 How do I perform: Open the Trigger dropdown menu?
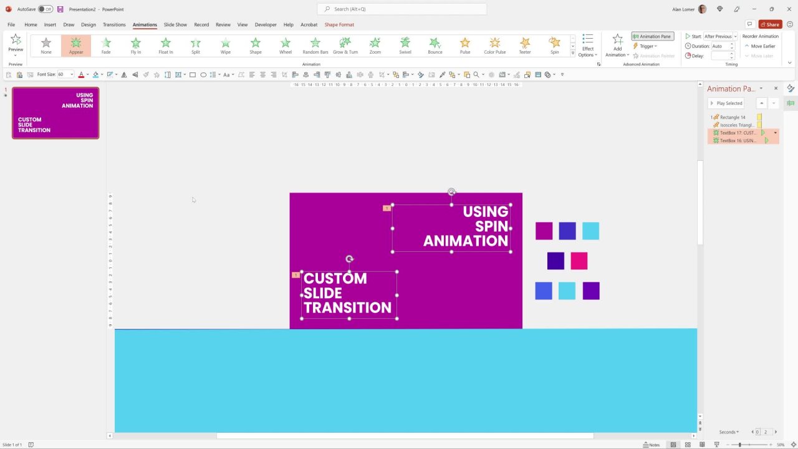click(x=645, y=46)
